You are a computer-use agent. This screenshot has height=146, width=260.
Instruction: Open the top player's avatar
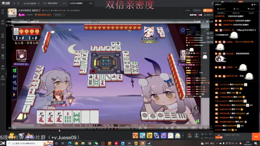149,32
